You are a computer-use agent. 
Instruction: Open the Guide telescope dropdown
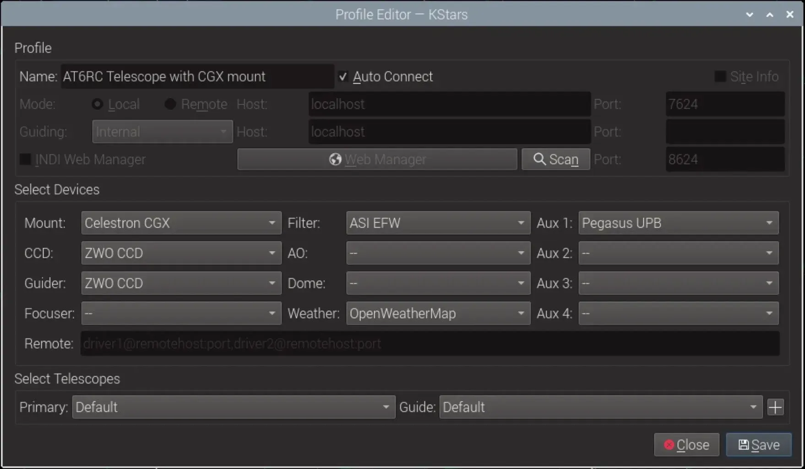point(600,407)
